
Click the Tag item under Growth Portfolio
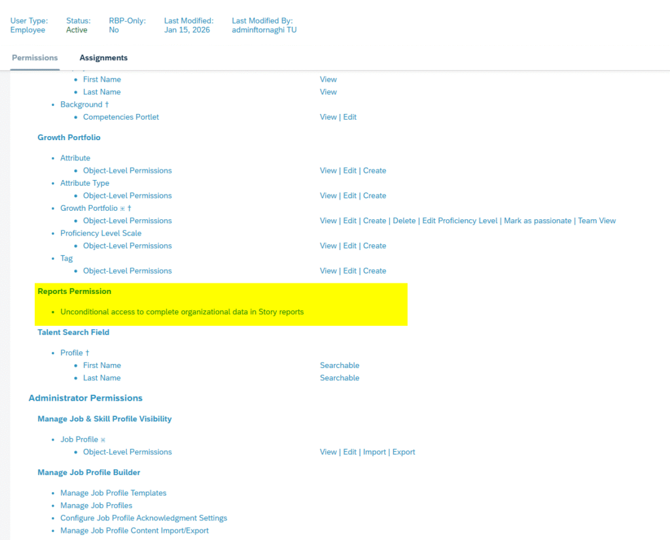pos(67,259)
